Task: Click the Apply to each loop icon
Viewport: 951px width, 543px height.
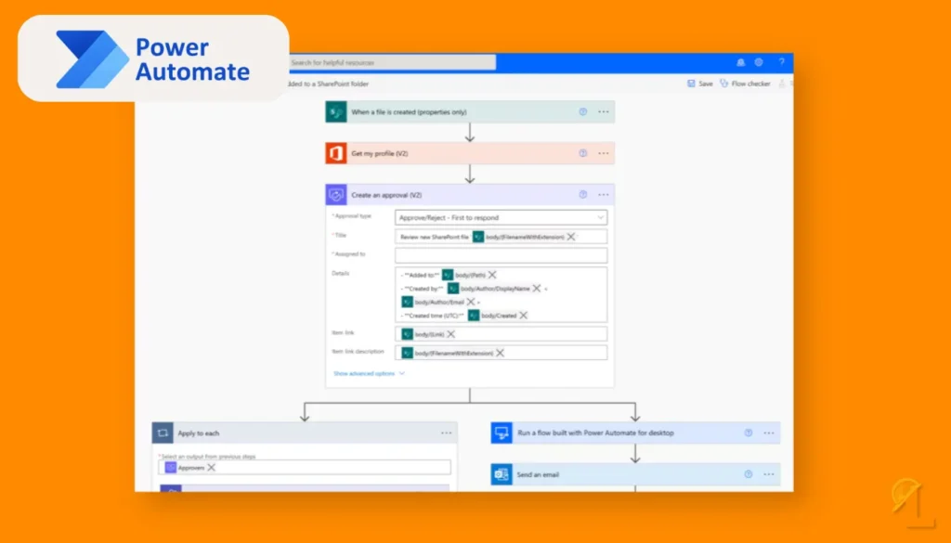Action: tap(163, 433)
